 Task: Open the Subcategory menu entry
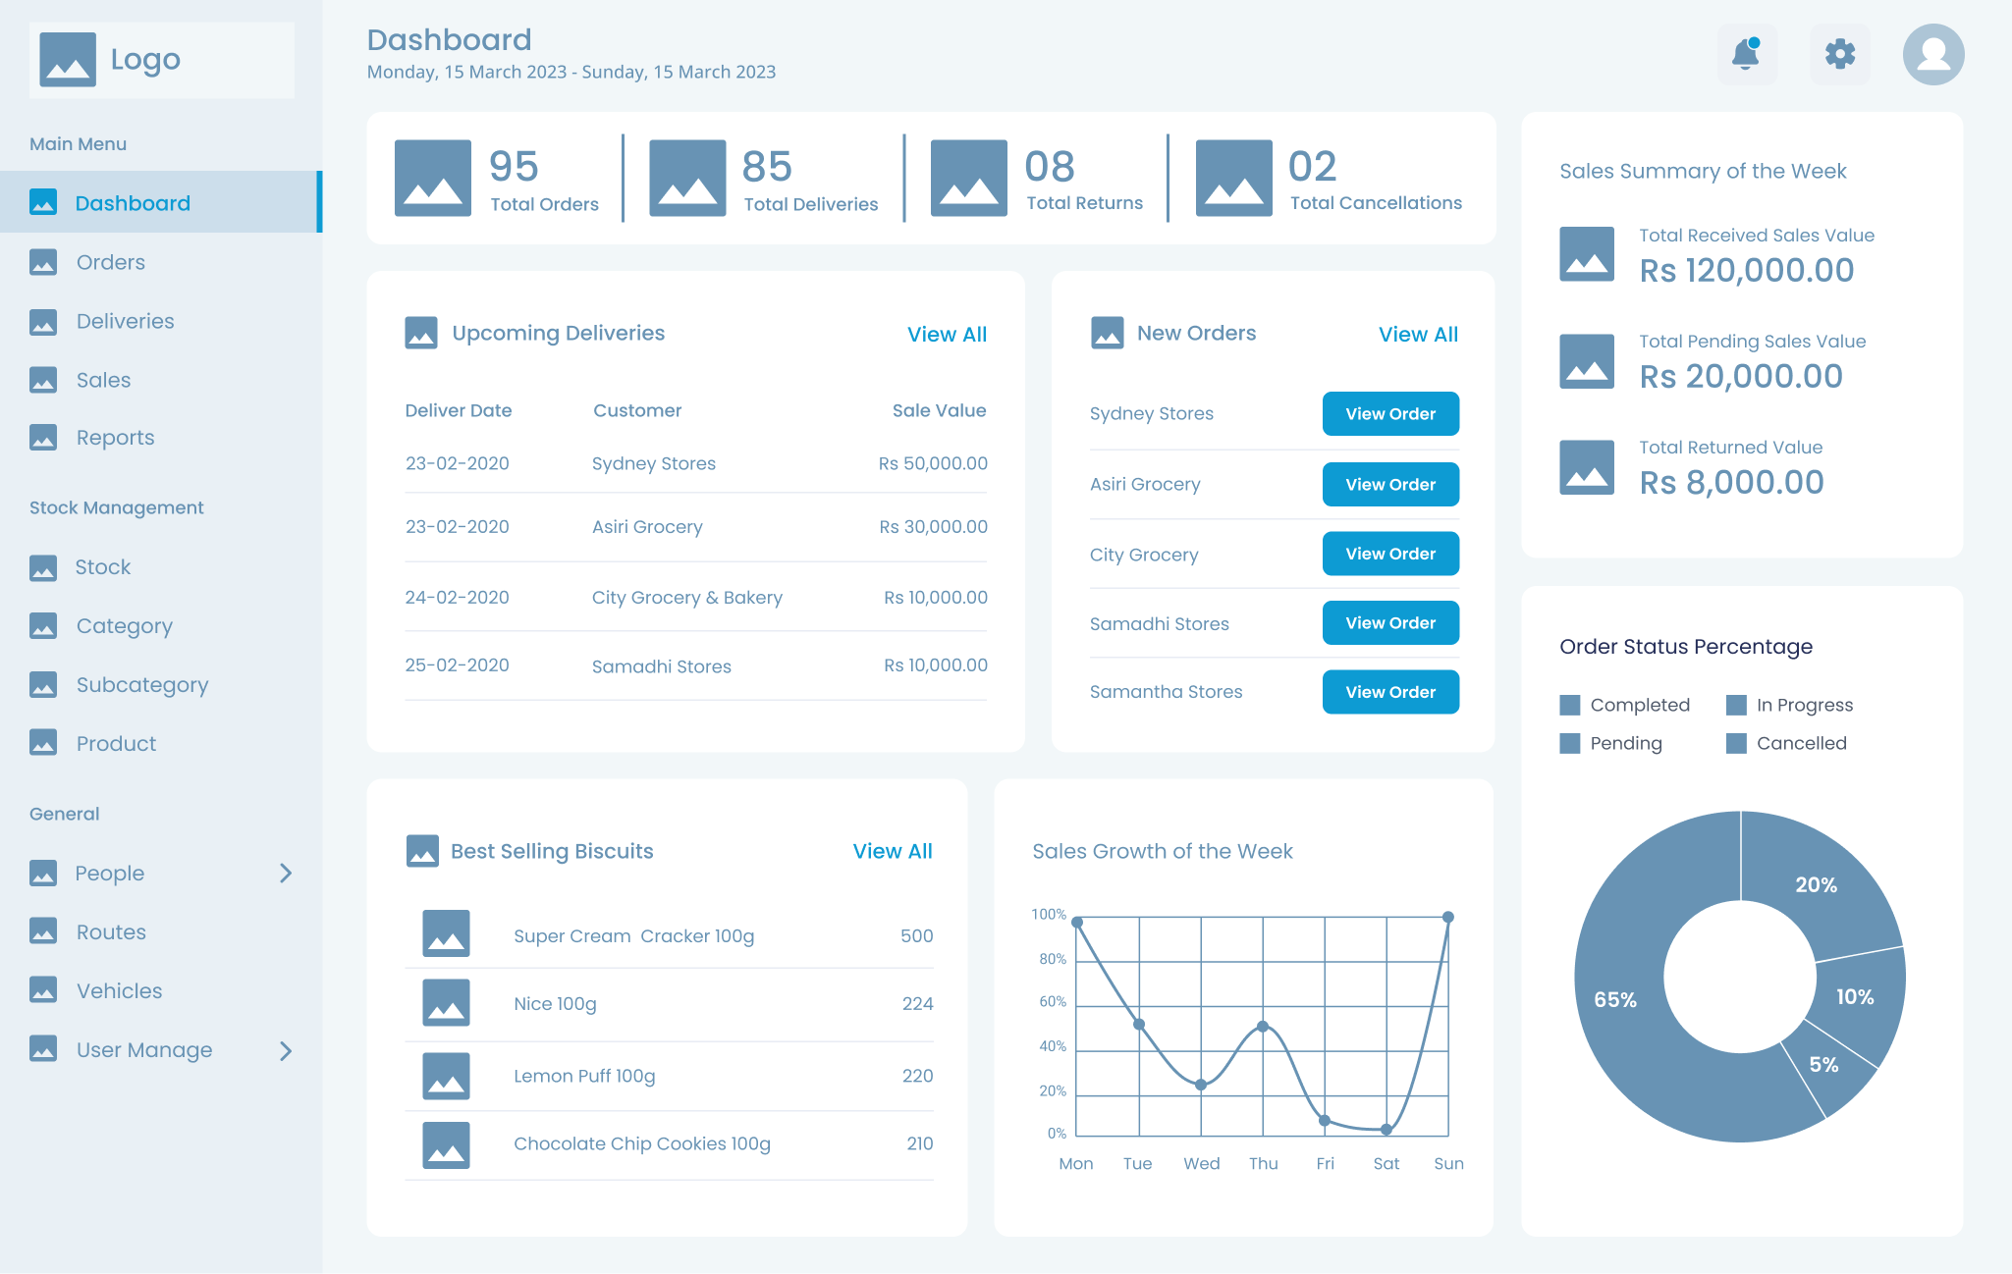click(x=142, y=684)
